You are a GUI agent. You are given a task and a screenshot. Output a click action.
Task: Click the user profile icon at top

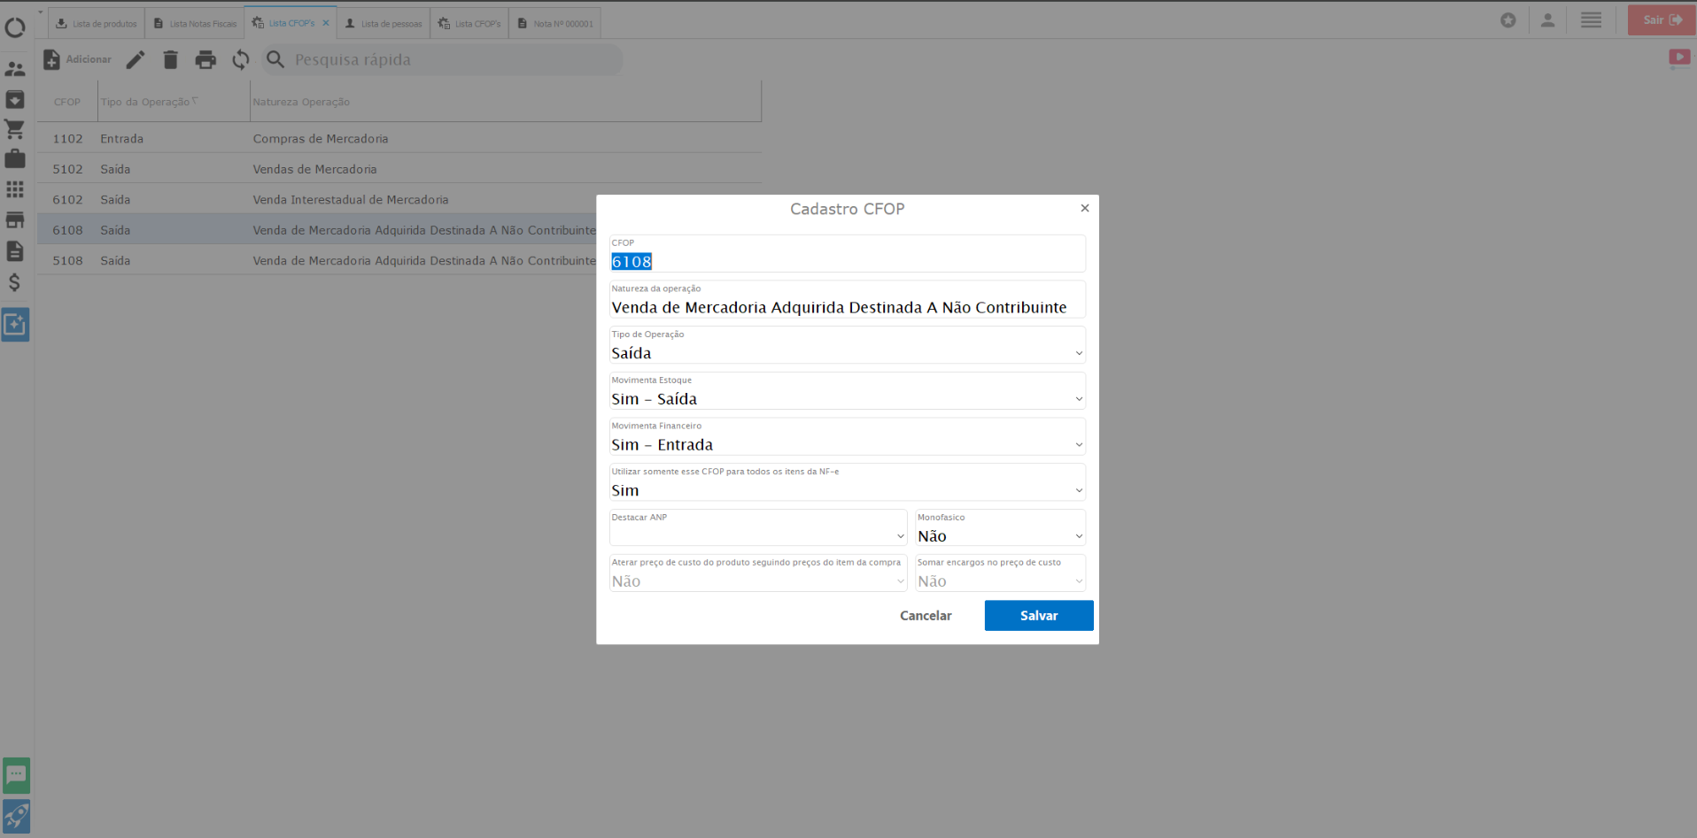[x=1547, y=20]
